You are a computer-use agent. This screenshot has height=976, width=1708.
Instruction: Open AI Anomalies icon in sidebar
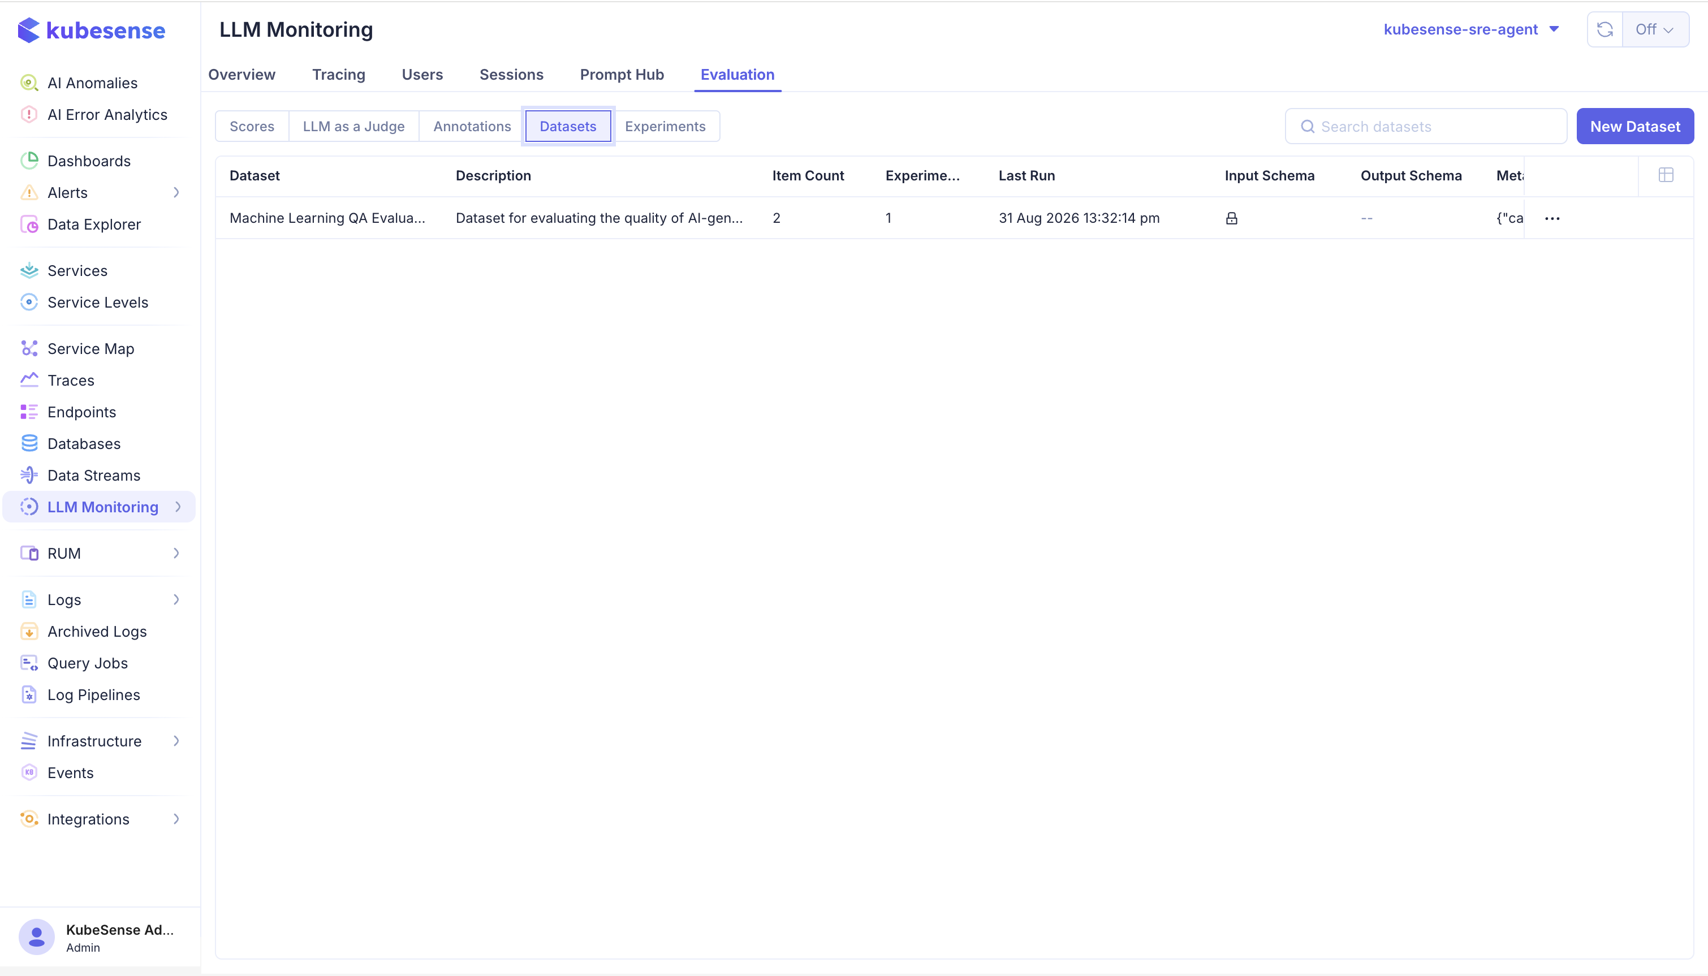click(x=29, y=83)
